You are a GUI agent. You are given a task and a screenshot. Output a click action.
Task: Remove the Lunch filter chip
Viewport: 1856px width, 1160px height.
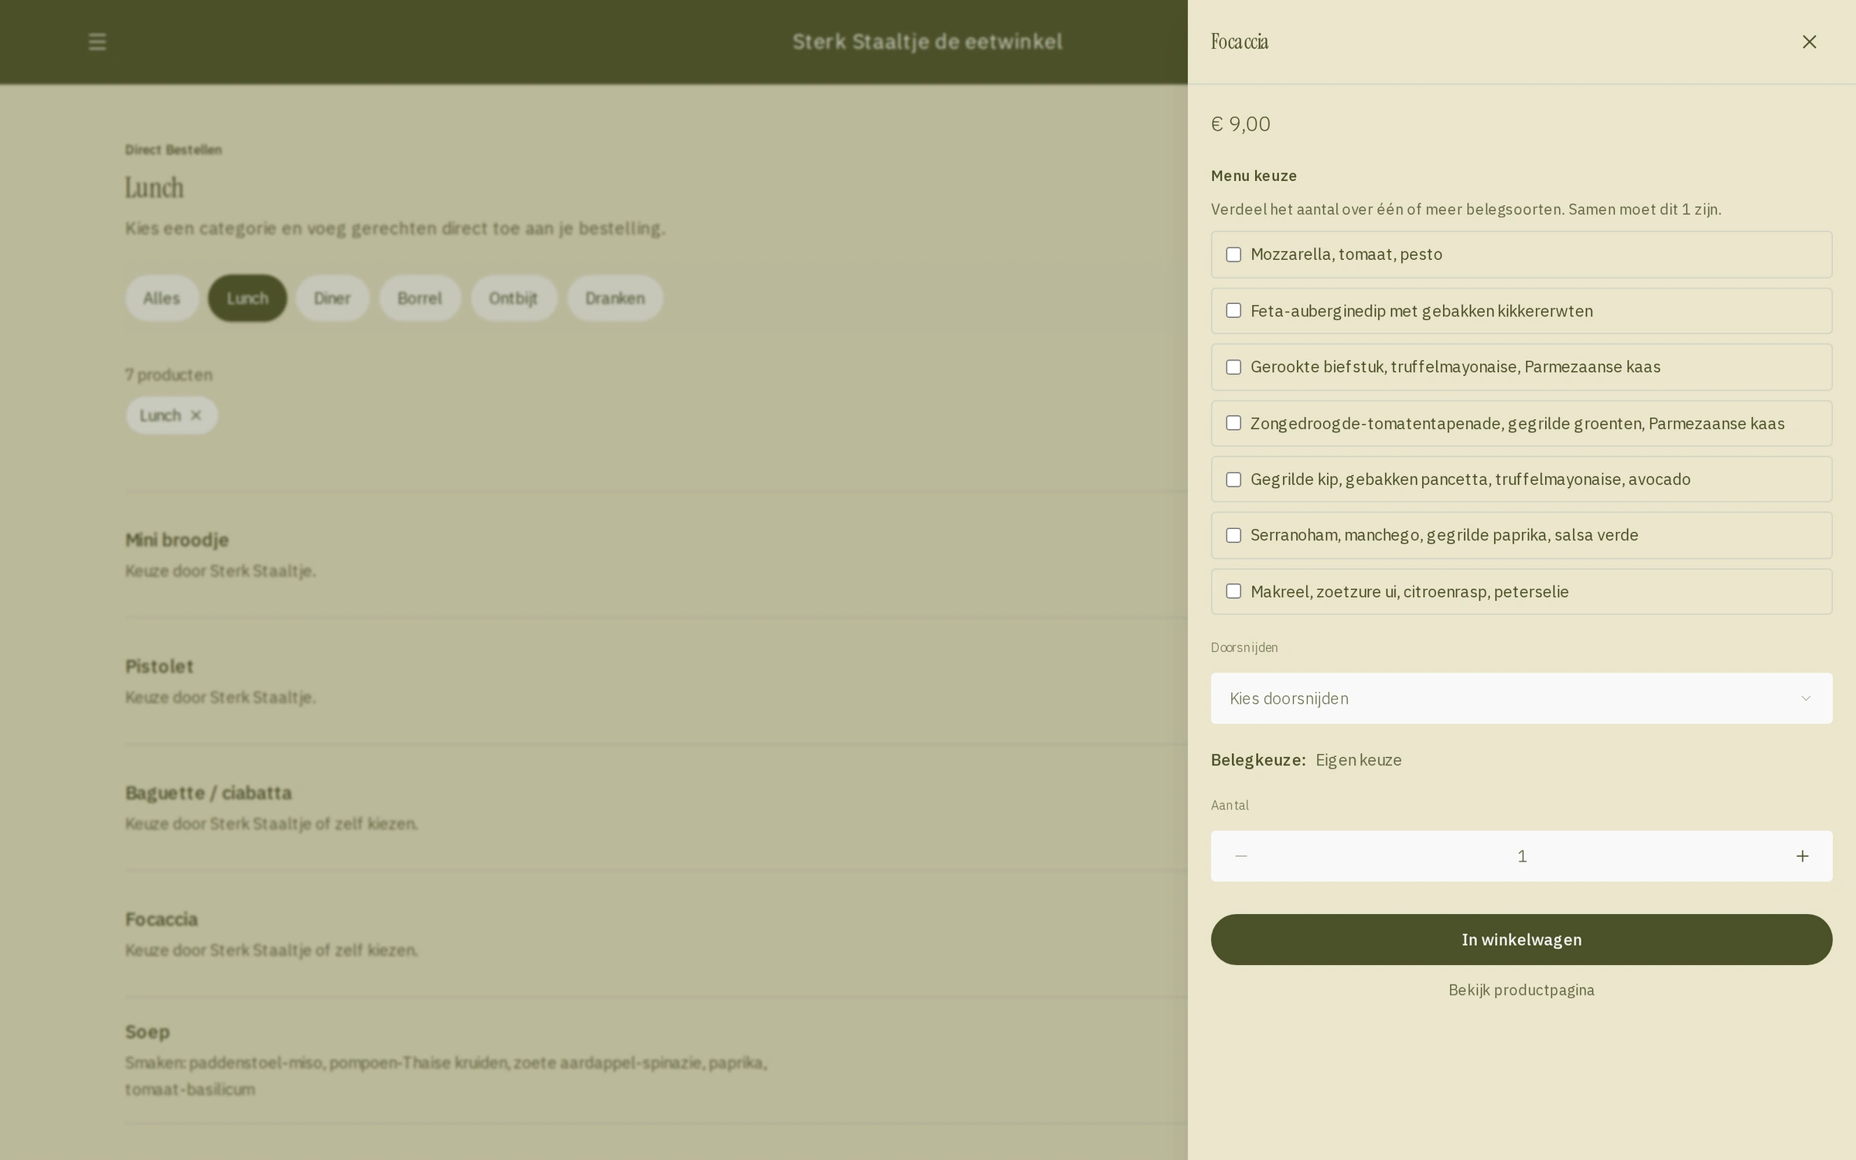click(196, 415)
